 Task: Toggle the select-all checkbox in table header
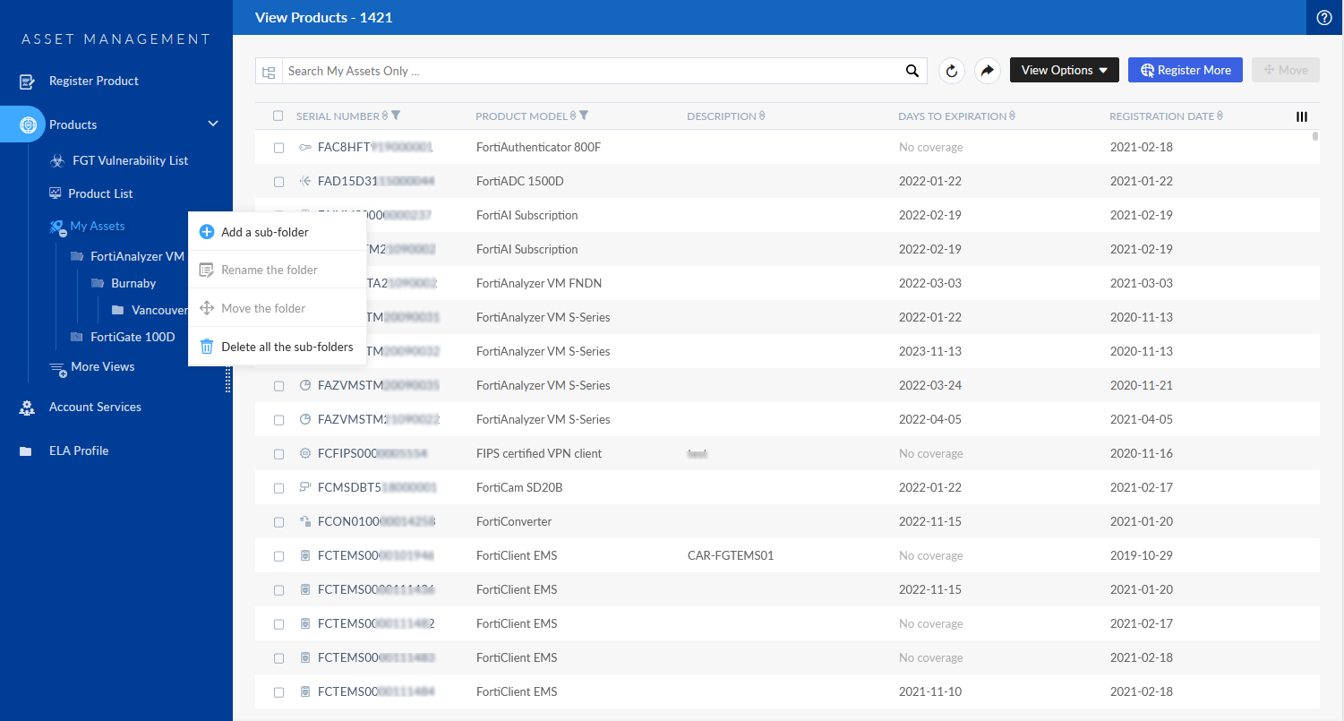click(x=278, y=116)
